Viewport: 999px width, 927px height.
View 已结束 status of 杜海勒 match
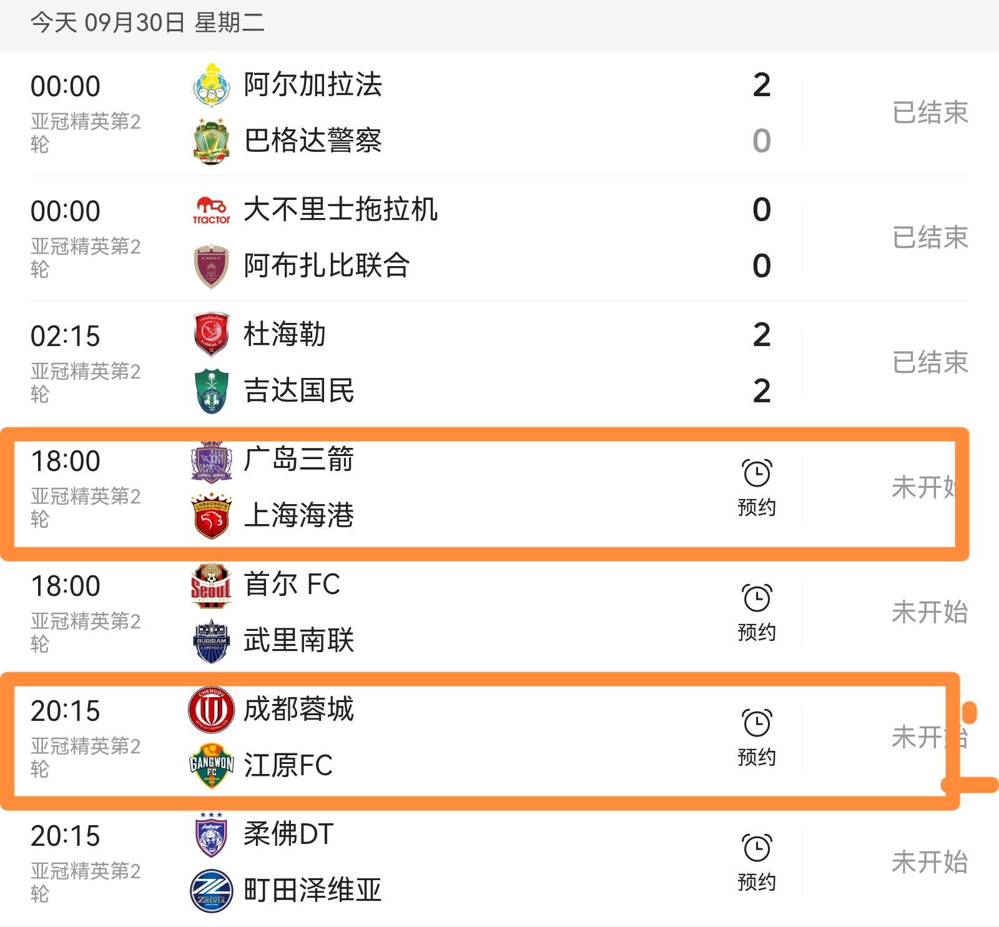click(x=930, y=362)
